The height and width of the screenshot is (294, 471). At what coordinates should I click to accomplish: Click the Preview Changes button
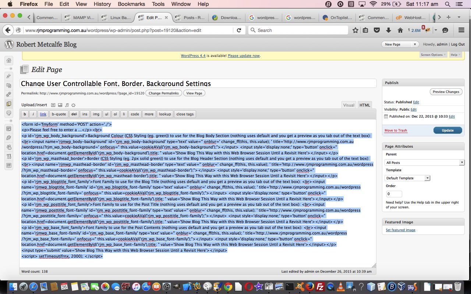tap(446, 92)
